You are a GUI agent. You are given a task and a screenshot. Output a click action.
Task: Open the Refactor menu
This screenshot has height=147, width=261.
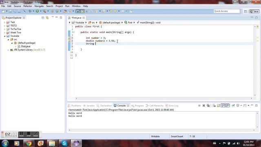pos(28,6)
